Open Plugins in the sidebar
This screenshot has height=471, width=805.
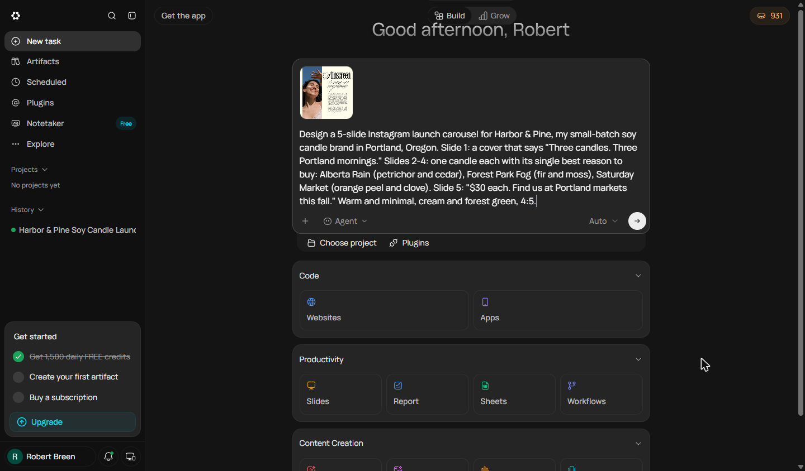(73, 103)
